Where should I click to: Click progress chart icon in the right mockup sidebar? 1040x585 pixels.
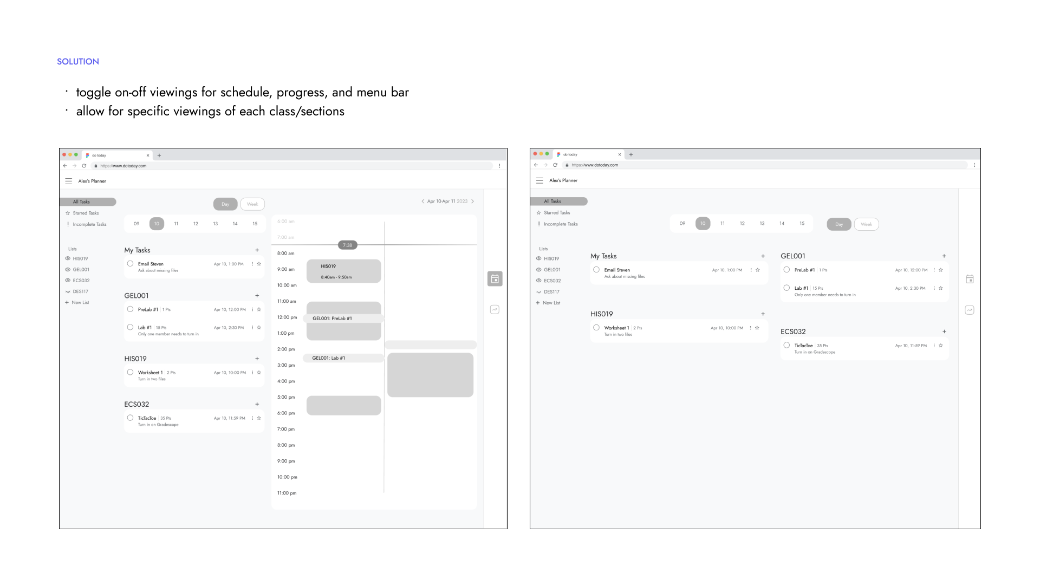click(x=970, y=310)
